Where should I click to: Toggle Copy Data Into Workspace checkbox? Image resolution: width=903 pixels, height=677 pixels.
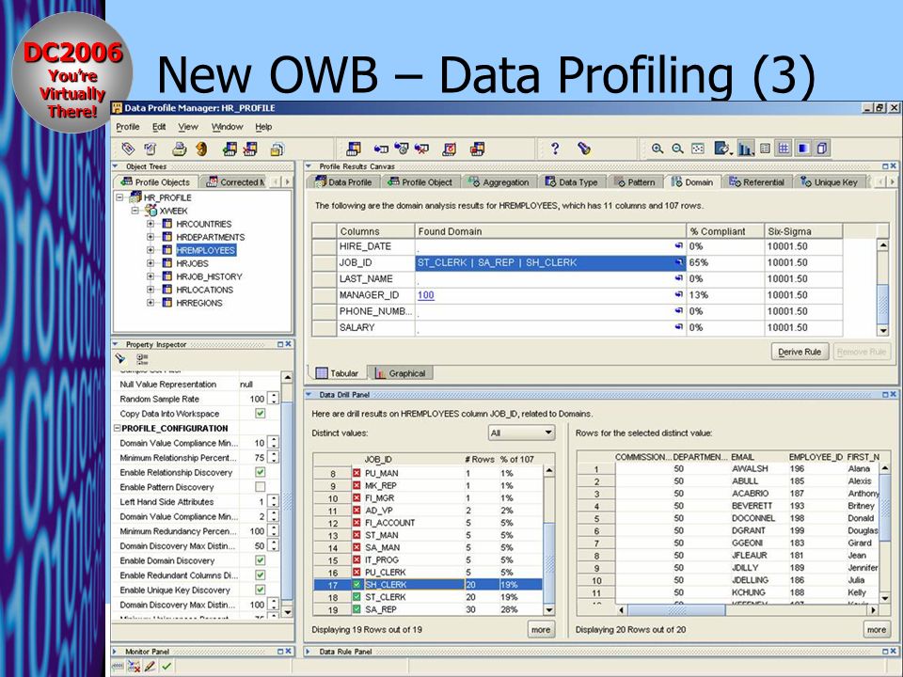coord(261,414)
